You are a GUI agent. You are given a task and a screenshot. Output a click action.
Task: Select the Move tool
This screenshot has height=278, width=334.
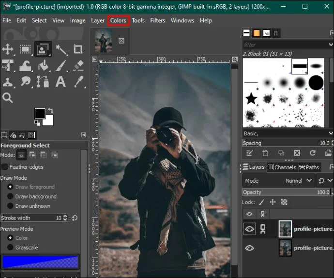pos(8,49)
